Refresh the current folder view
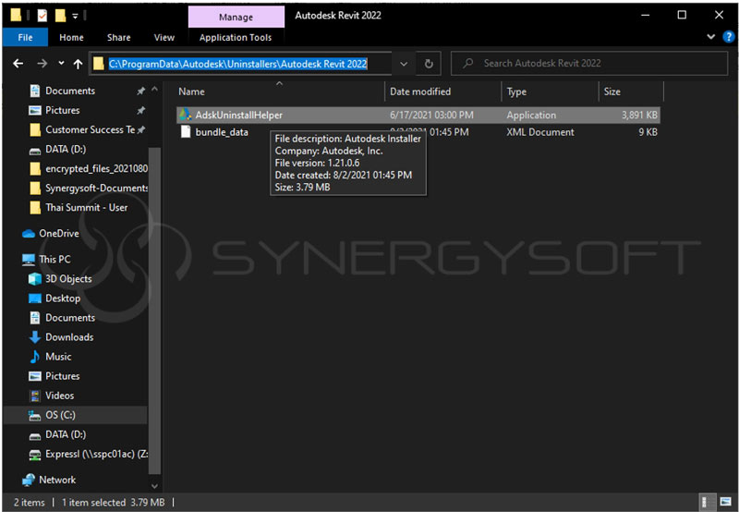The height and width of the screenshot is (512, 739). (x=429, y=64)
